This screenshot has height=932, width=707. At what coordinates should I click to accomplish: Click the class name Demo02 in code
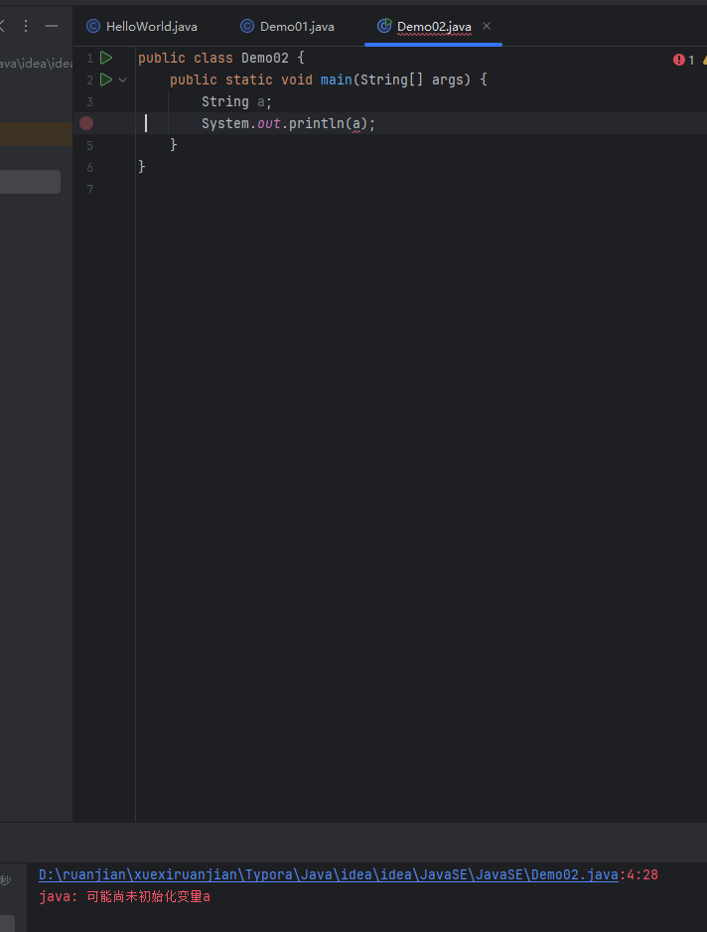pos(265,58)
